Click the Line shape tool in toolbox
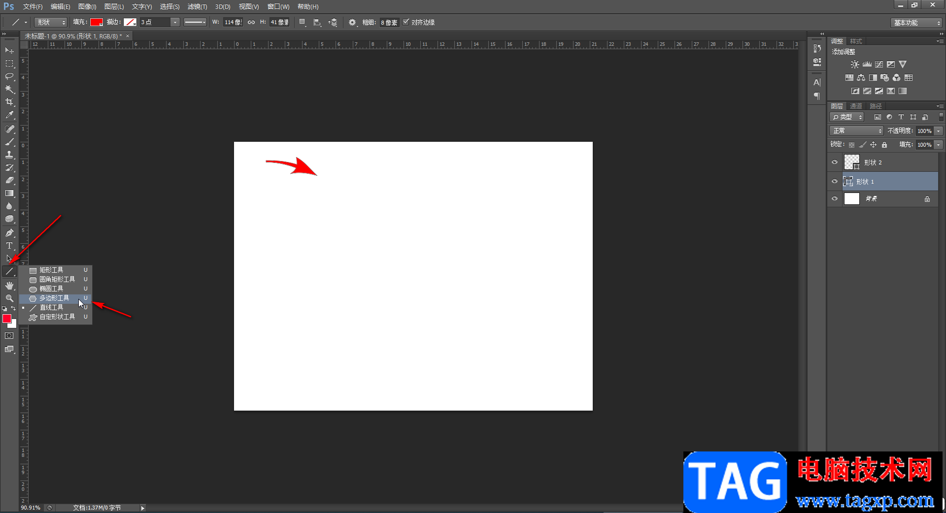946x513 pixels. point(9,271)
